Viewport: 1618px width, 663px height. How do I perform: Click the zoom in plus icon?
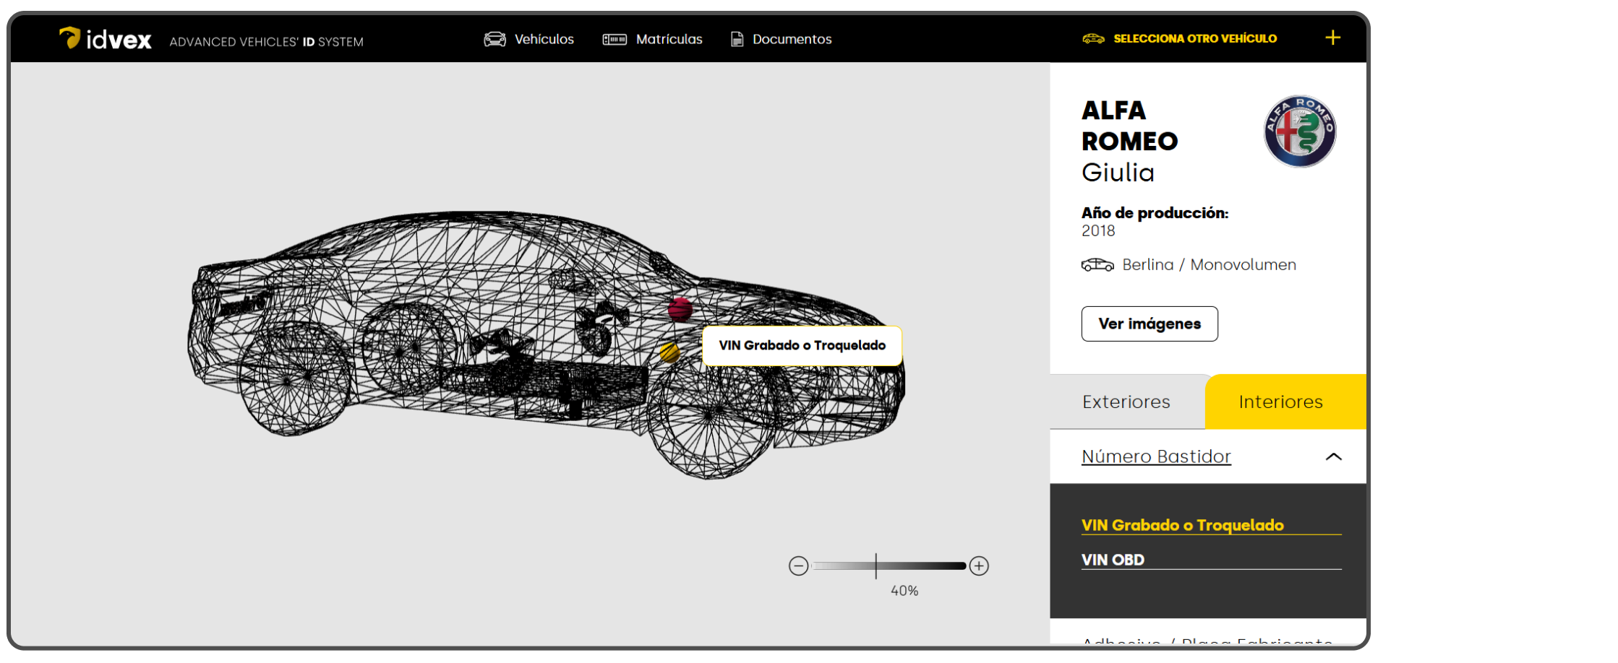click(979, 565)
